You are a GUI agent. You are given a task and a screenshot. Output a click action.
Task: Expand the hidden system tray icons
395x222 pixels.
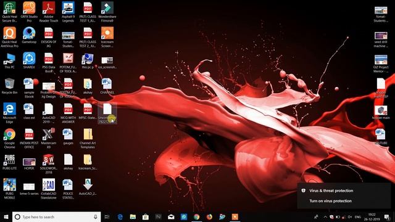coord(325,216)
